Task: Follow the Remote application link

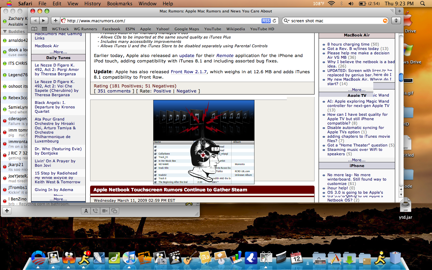Action: (x=225, y=56)
